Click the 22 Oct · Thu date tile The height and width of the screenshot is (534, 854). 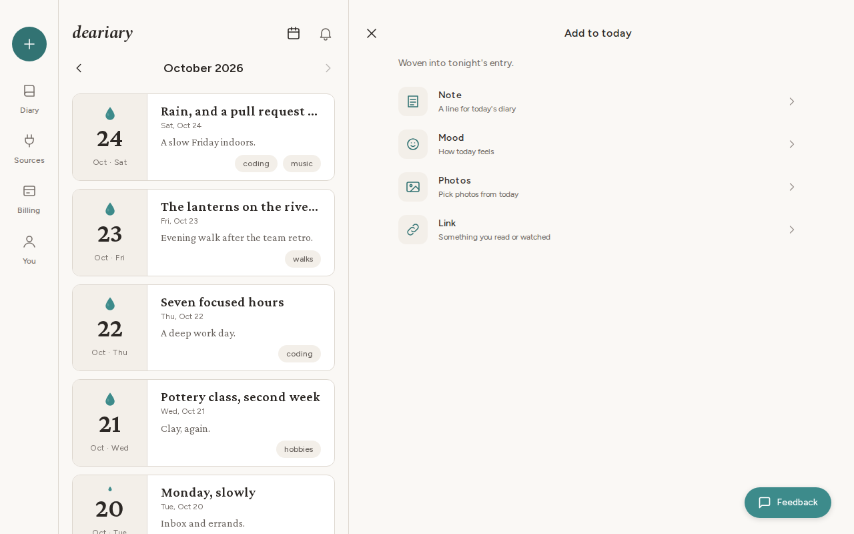[110, 328]
